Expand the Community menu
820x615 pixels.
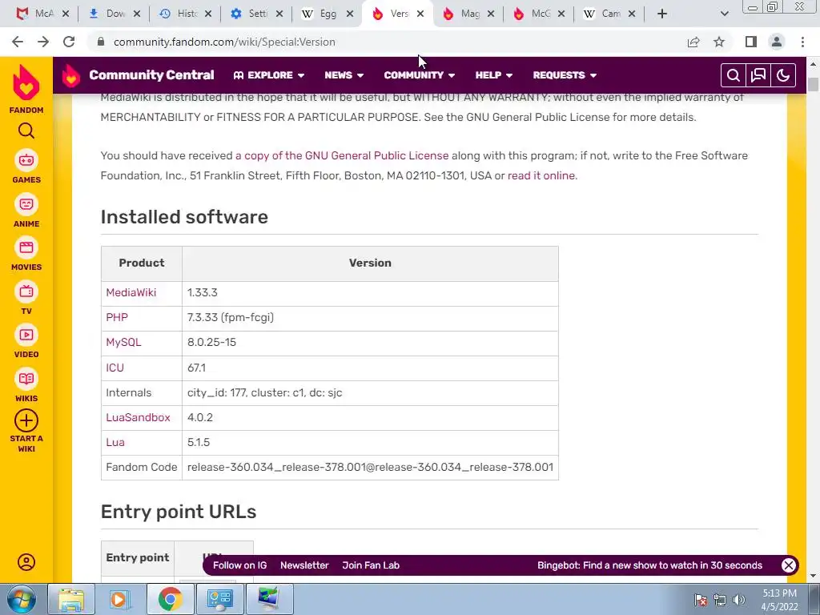click(420, 75)
